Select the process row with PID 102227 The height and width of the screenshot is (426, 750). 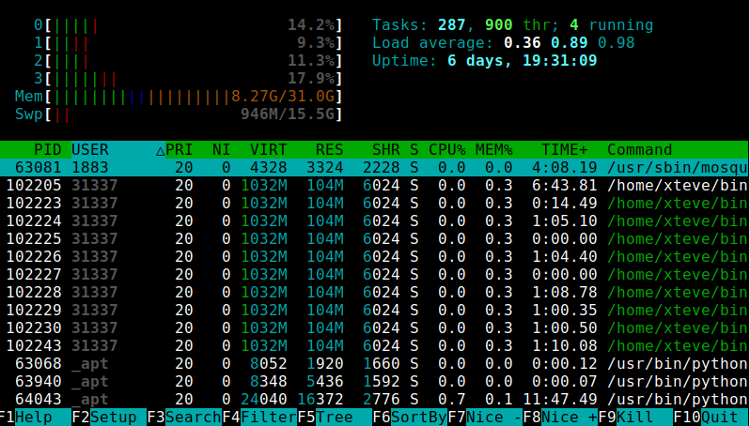coord(375,275)
